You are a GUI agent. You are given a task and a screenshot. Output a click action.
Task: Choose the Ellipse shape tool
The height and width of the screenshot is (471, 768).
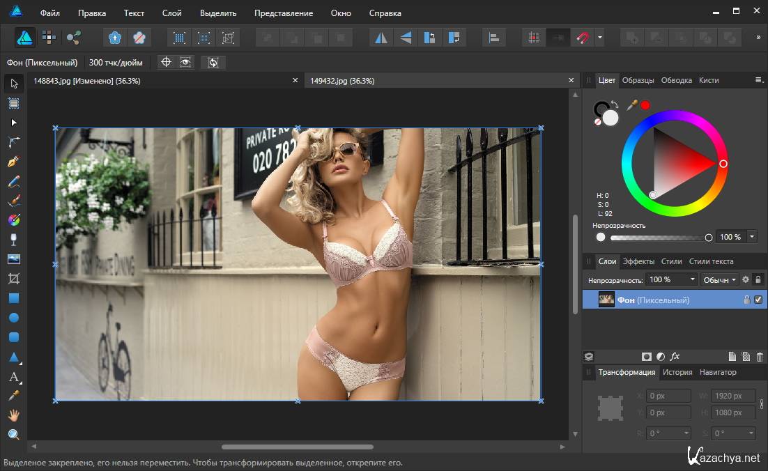pyautogui.click(x=13, y=318)
